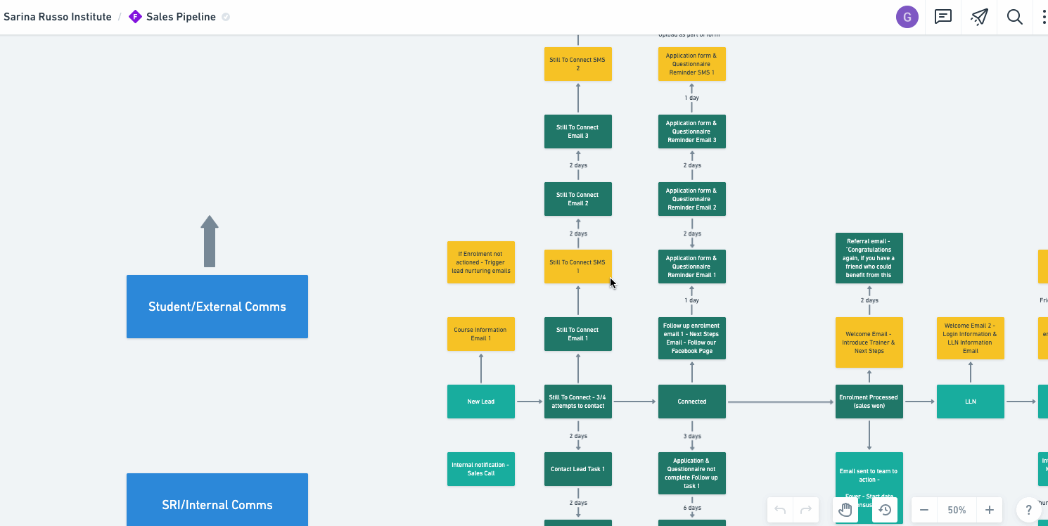Screen dimensions: 1048x526
Task: Open the 50% zoom level menu
Action: (x=957, y=510)
